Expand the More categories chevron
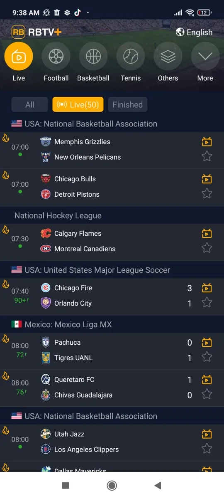224x499 pixels. (205, 57)
